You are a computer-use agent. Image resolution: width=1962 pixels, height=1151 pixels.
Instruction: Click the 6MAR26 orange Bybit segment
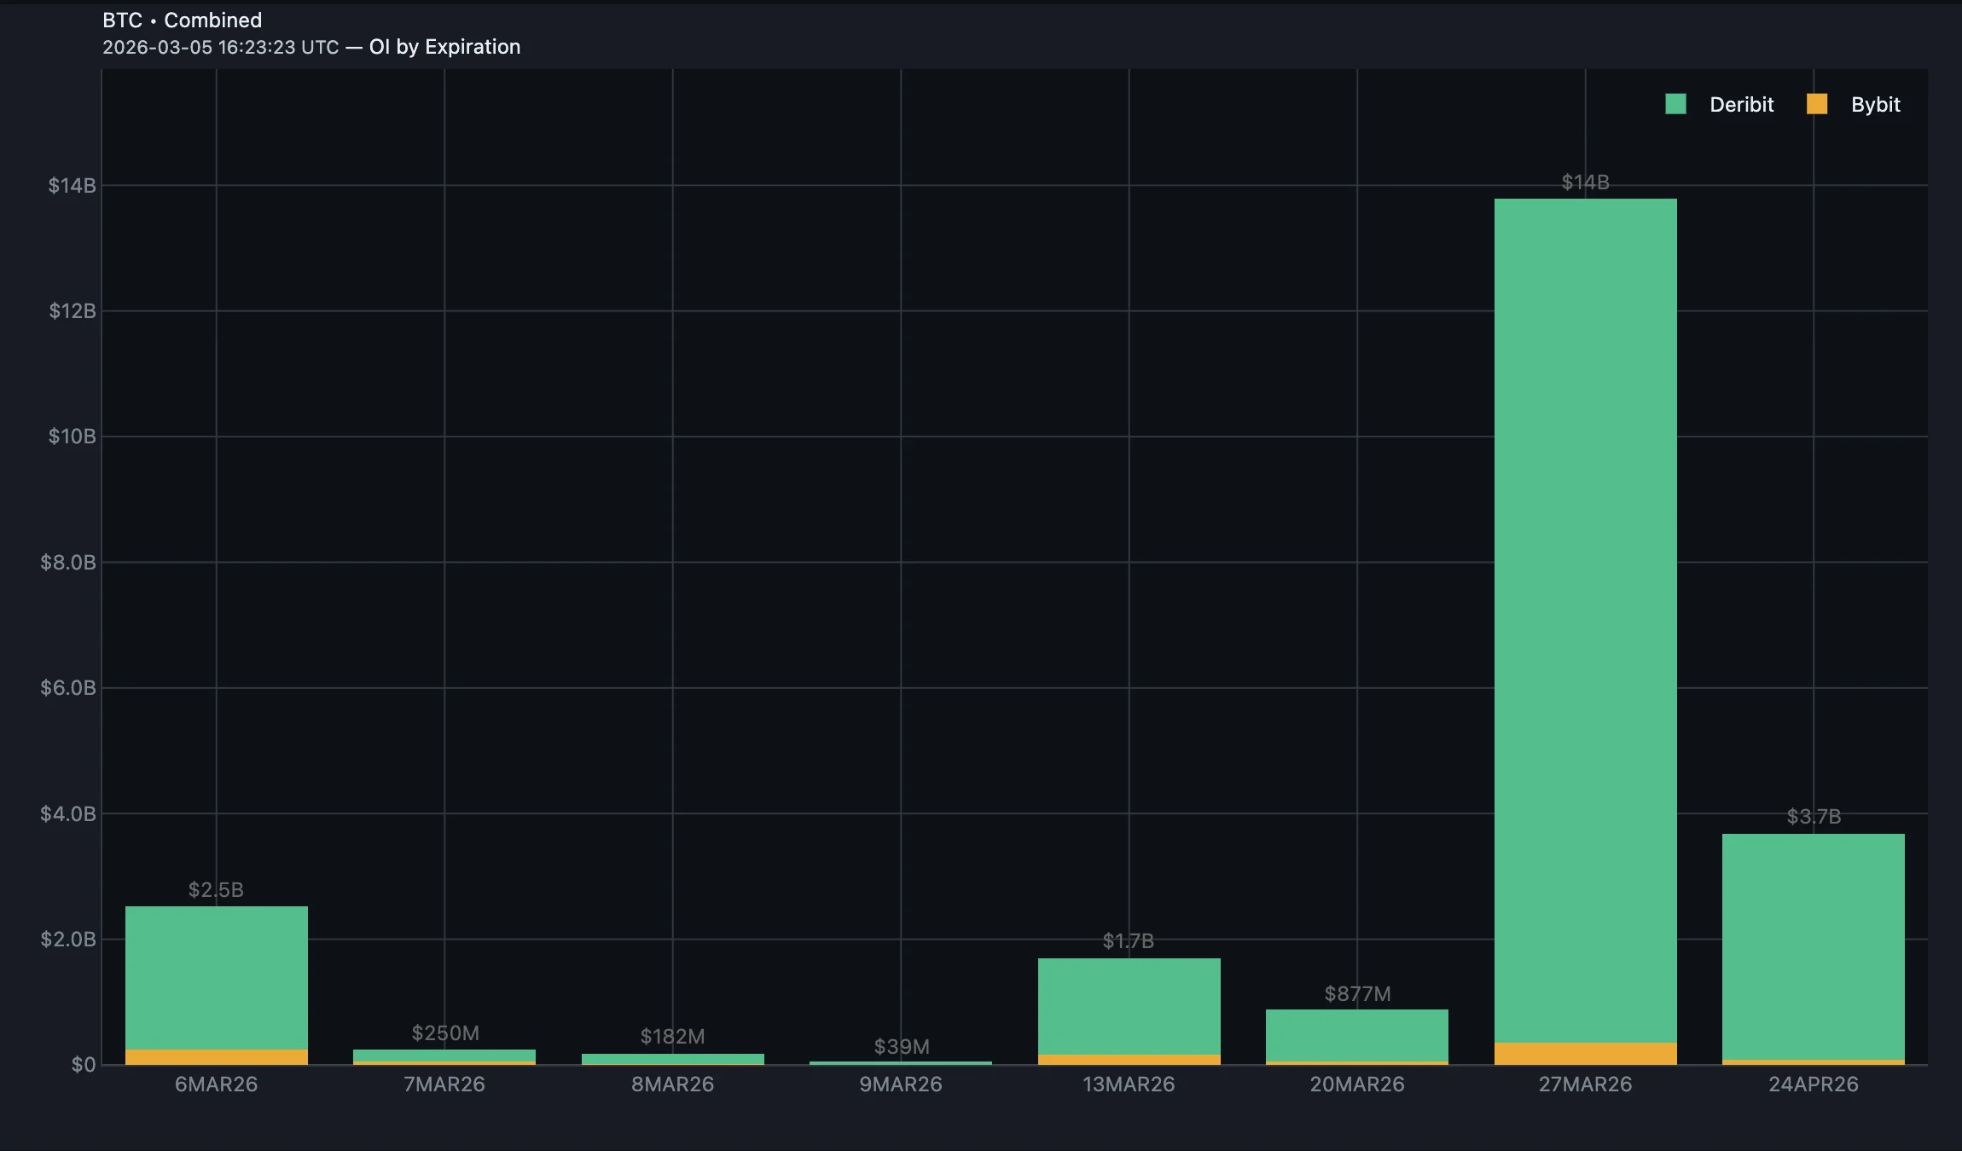pos(216,1056)
